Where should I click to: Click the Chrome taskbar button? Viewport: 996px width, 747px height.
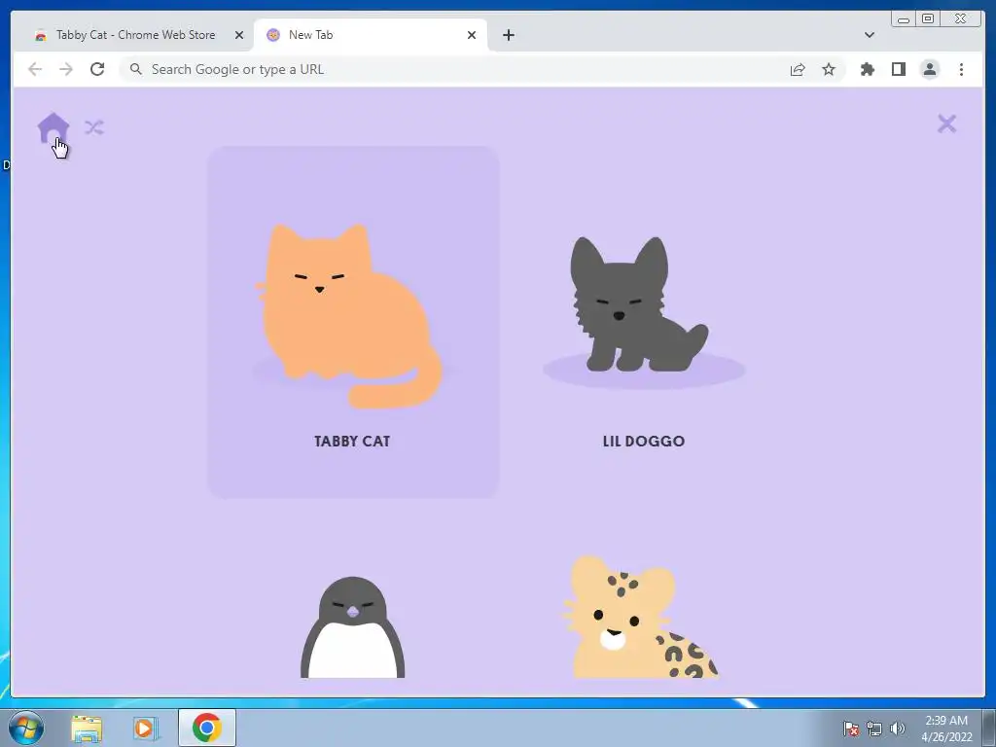(x=207, y=728)
